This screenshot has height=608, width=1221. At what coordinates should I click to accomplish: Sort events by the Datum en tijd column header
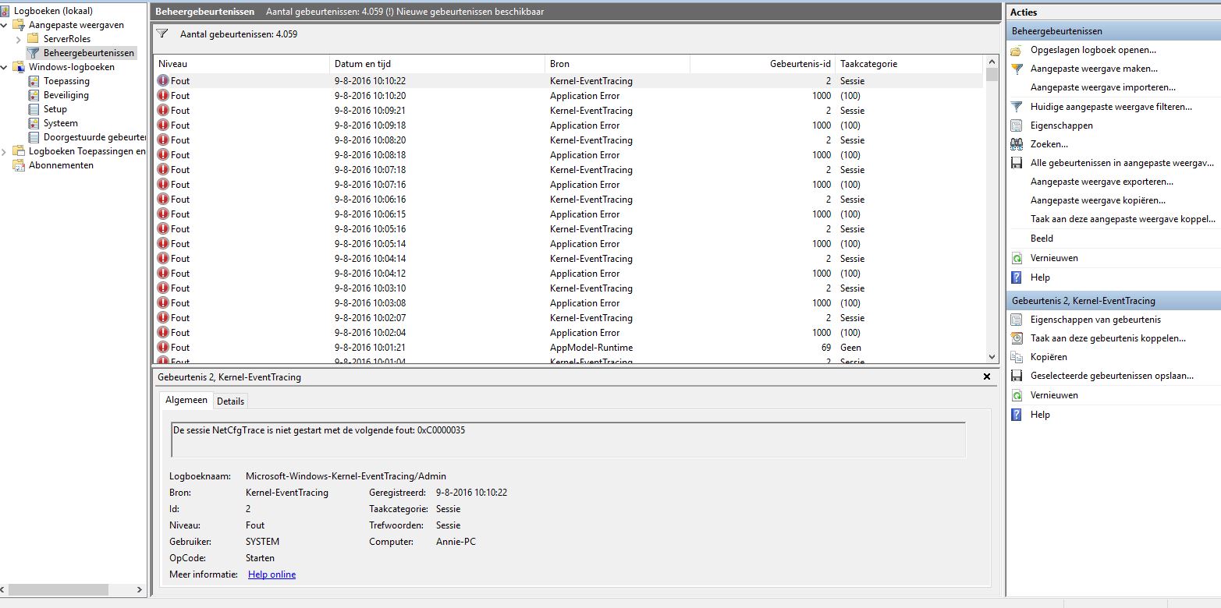[437, 64]
